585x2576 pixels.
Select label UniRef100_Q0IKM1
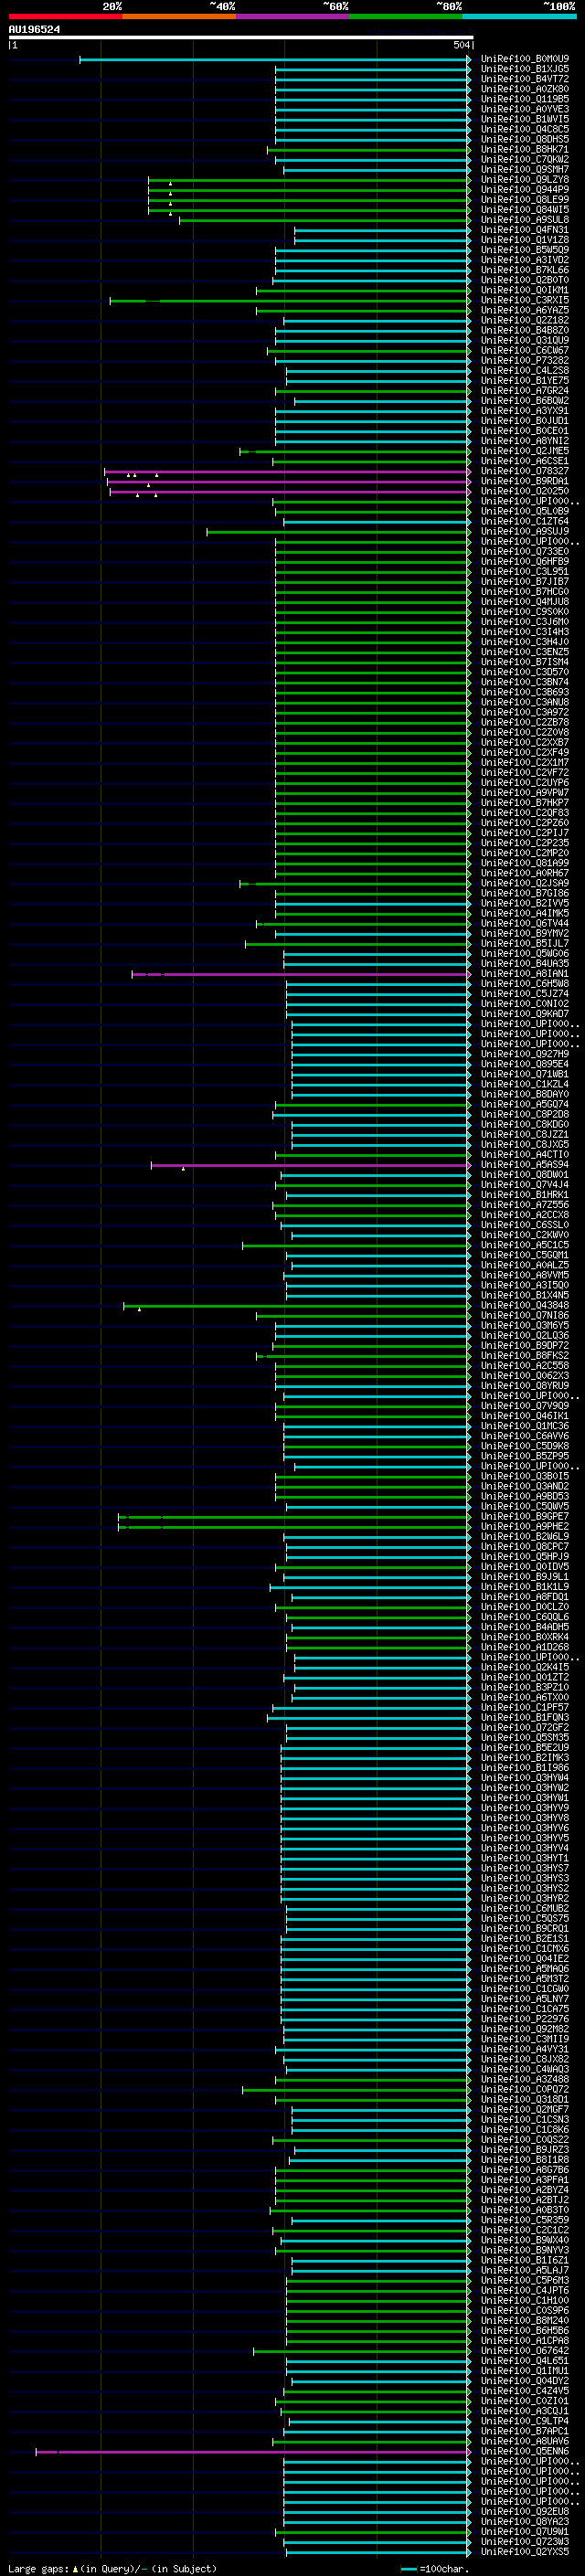pos(525,290)
